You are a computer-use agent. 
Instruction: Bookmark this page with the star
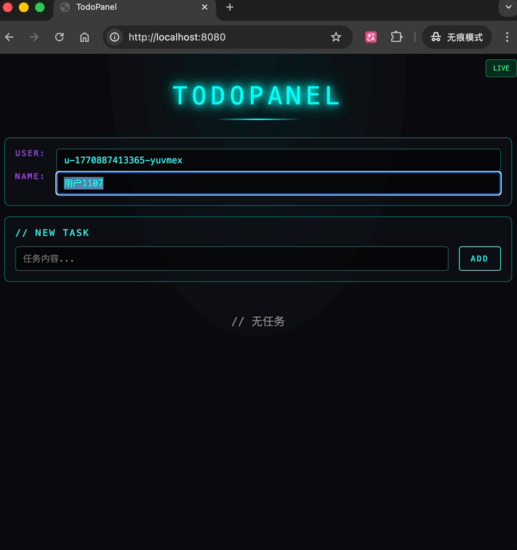coord(336,37)
